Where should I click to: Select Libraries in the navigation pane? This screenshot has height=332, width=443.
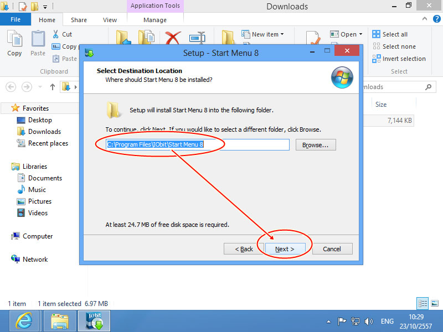(x=35, y=167)
